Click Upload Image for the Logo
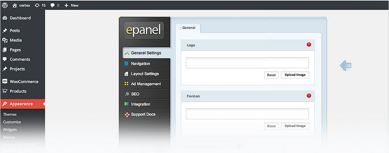389x153 pixels. coord(295,75)
